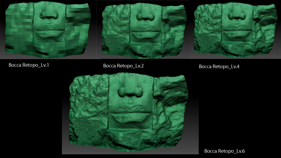Click the Bocca Retopo_Lv.6 model render

[128, 112]
